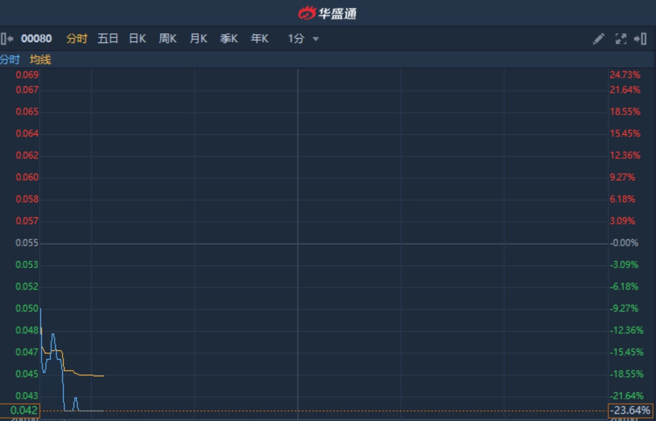Image resolution: width=656 pixels, height=421 pixels.
Task: Click the 0.050 price axis label
Action: tap(27, 308)
